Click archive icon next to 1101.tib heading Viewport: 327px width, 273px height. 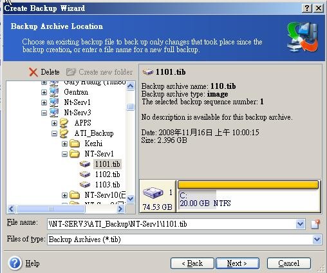148,72
